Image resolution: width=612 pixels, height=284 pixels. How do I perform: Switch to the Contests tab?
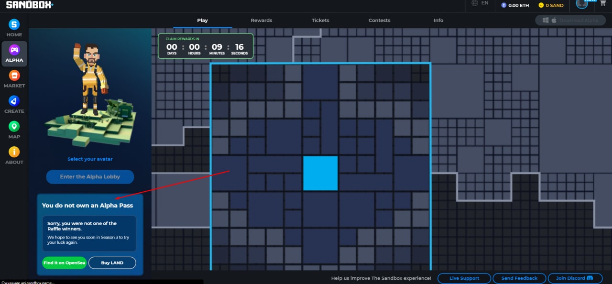coord(379,21)
